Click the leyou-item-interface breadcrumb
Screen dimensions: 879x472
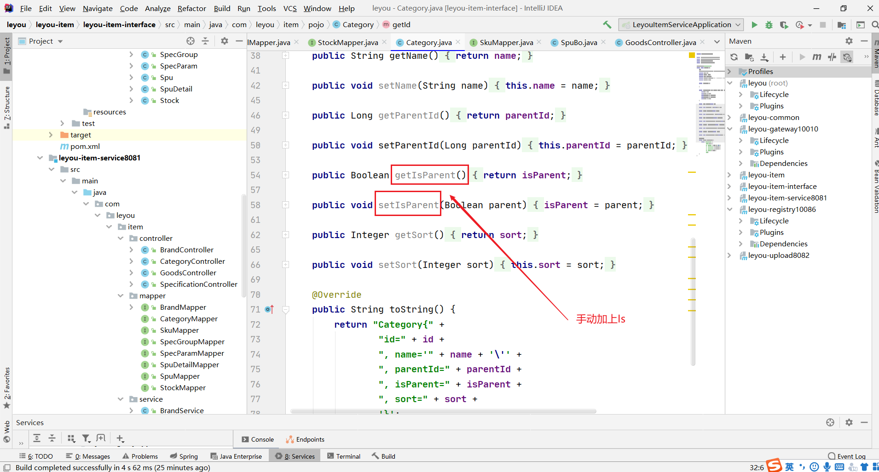point(119,24)
